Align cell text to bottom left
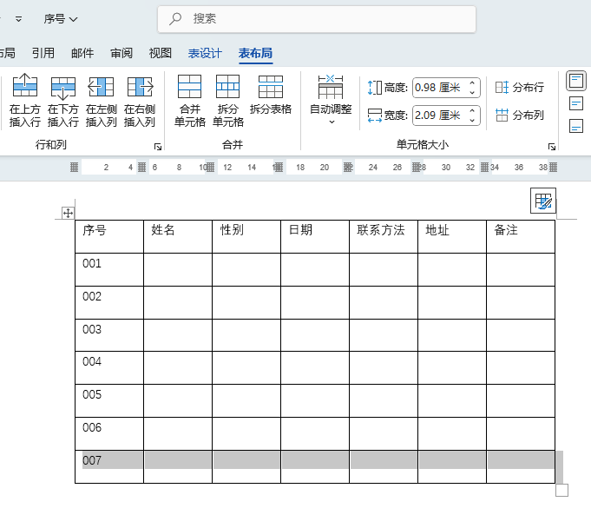Image resolution: width=591 pixels, height=528 pixels. [x=576, y=126]
